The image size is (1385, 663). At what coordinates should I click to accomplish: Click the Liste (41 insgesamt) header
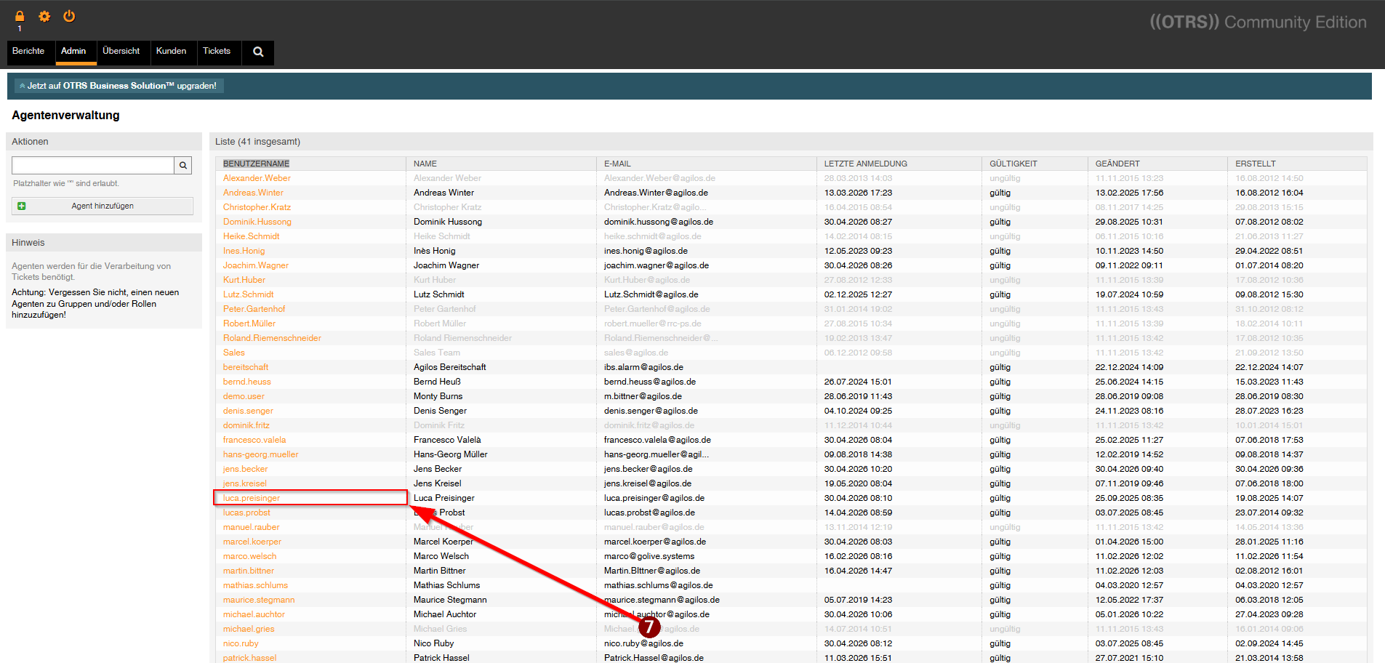tap(257, 142)
